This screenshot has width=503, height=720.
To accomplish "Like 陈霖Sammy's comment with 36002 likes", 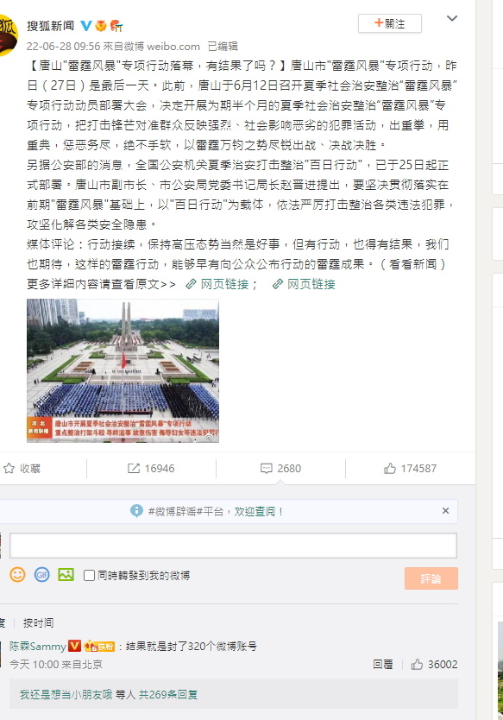I will [x=434, y=665].
